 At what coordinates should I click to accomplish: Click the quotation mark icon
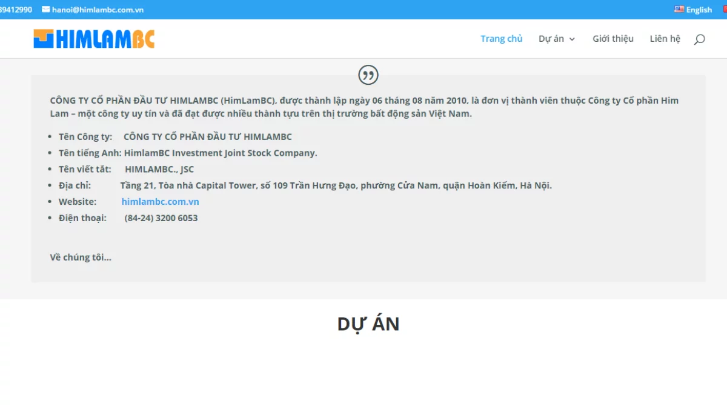368,75
